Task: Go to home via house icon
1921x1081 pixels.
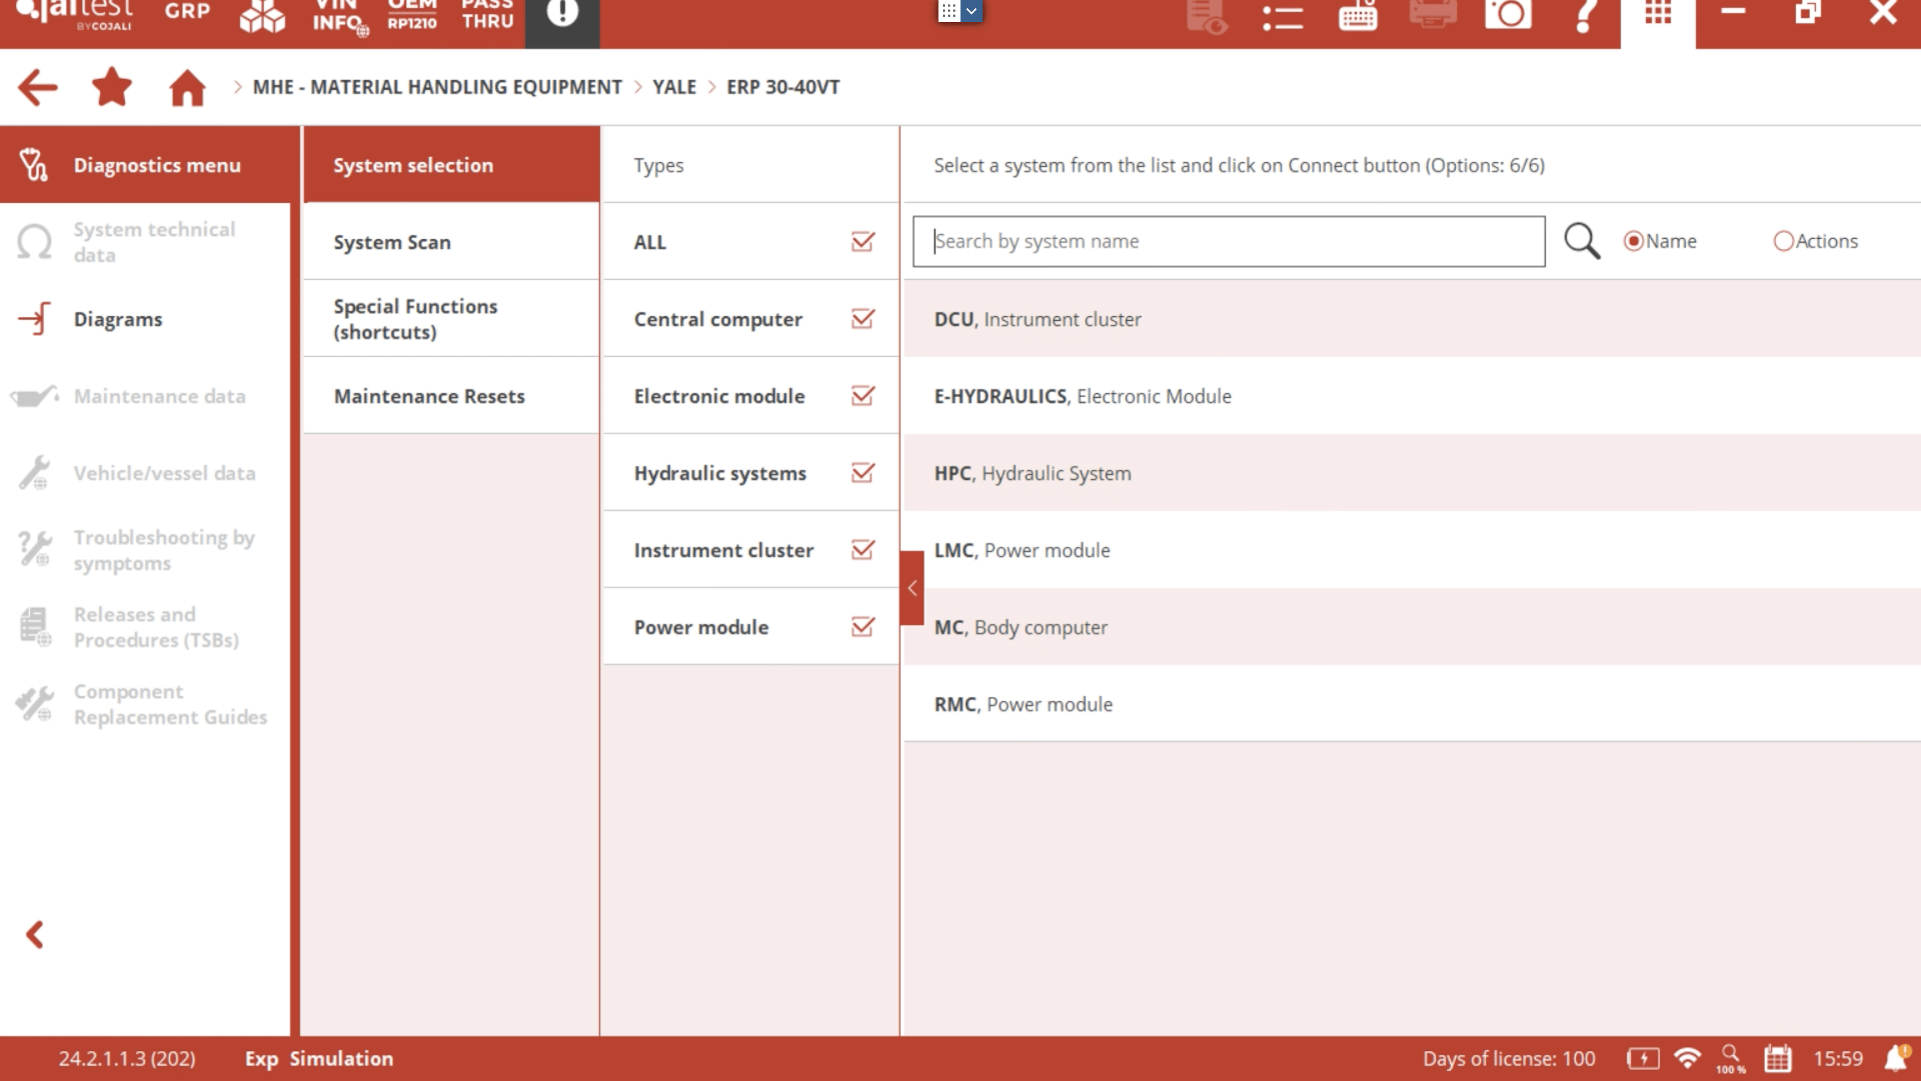Action: [187, 87]
